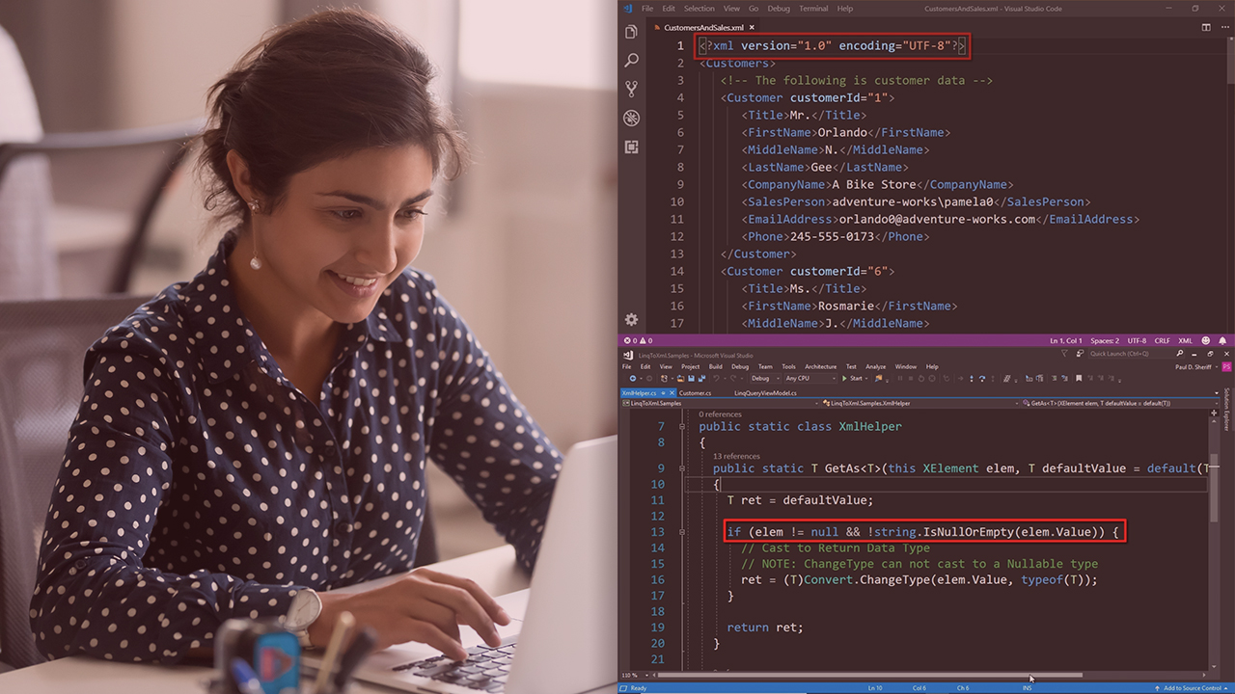Viewport: 1235px width, 694px height.
Task: Click Add to Source Control in status bar
Action: click(1193, 688)
